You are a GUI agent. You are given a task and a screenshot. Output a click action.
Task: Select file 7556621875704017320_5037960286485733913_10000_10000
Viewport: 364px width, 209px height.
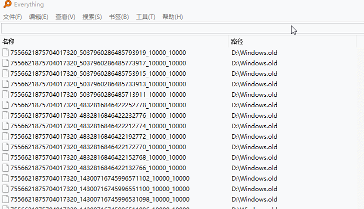pos(98,84)
